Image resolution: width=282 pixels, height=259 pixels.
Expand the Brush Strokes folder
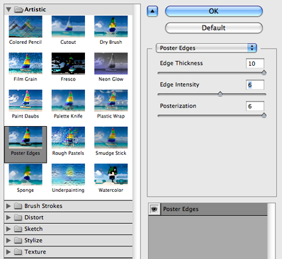(x=9, y=206)
